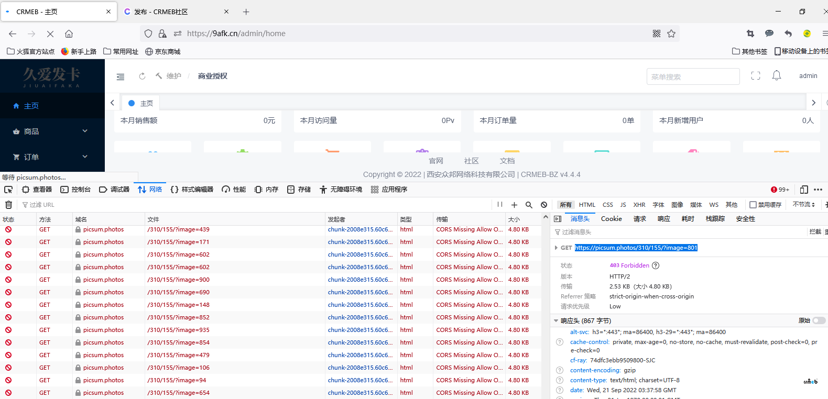
Task: Click the 拦截 button in headers panel
Action: tap(815, 231)
